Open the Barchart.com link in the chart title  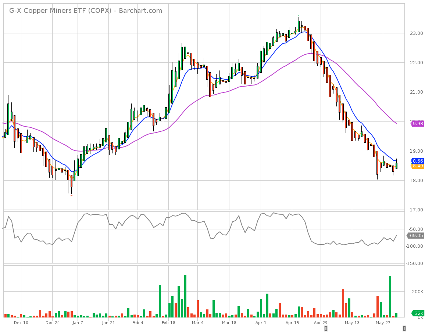(x=140, y=11)
